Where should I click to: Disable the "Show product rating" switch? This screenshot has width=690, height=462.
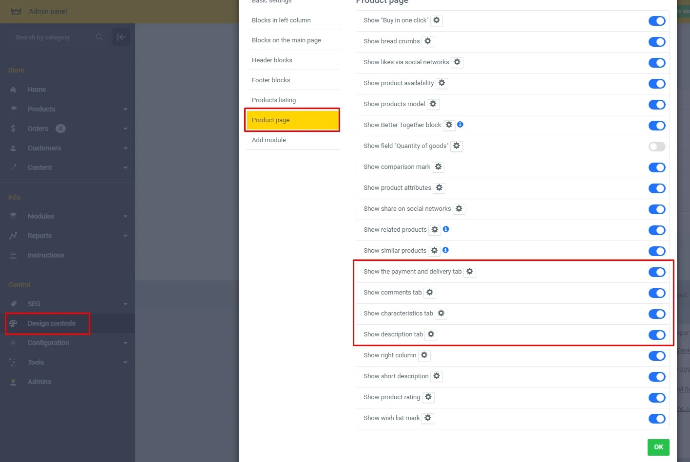tap(657, 398)
